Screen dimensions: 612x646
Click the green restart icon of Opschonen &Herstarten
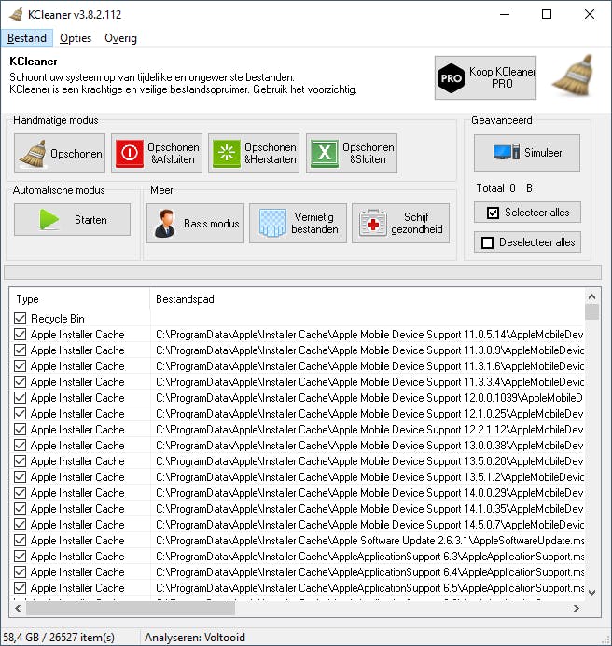[227, 153]
